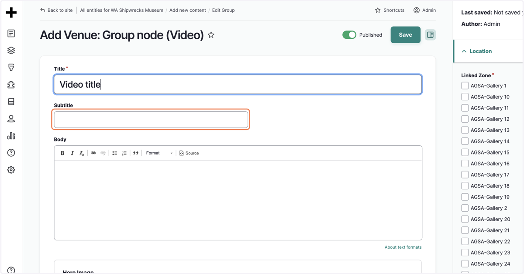This screenshot has height=274, width=524.
Task: Check AGSA-Gallery 1 checkbox
Action: point(465,86)
